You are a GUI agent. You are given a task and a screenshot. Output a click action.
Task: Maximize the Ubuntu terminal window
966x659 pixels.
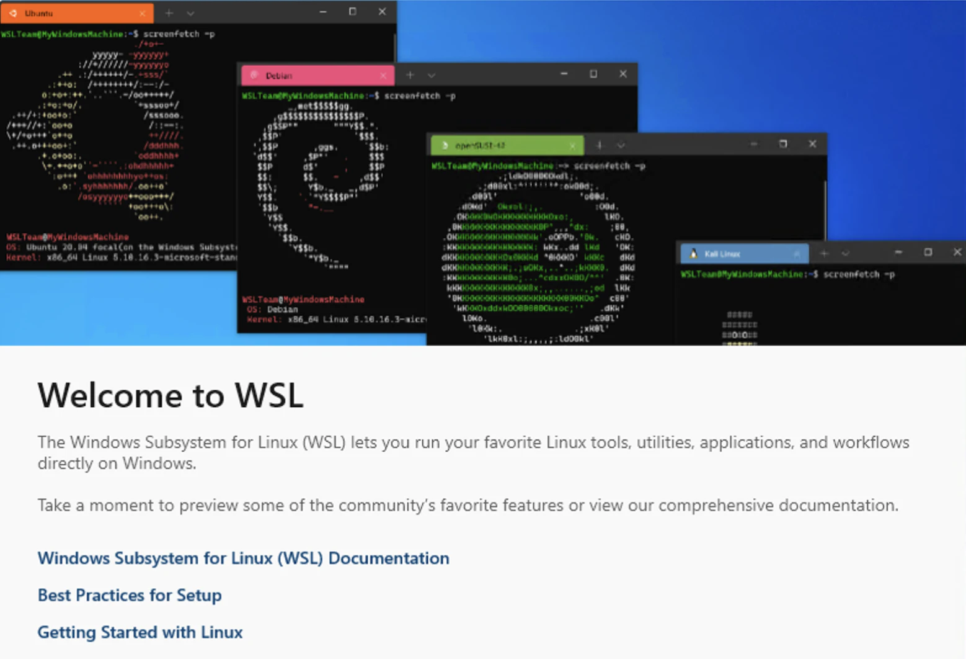click(x=353, y=12)
